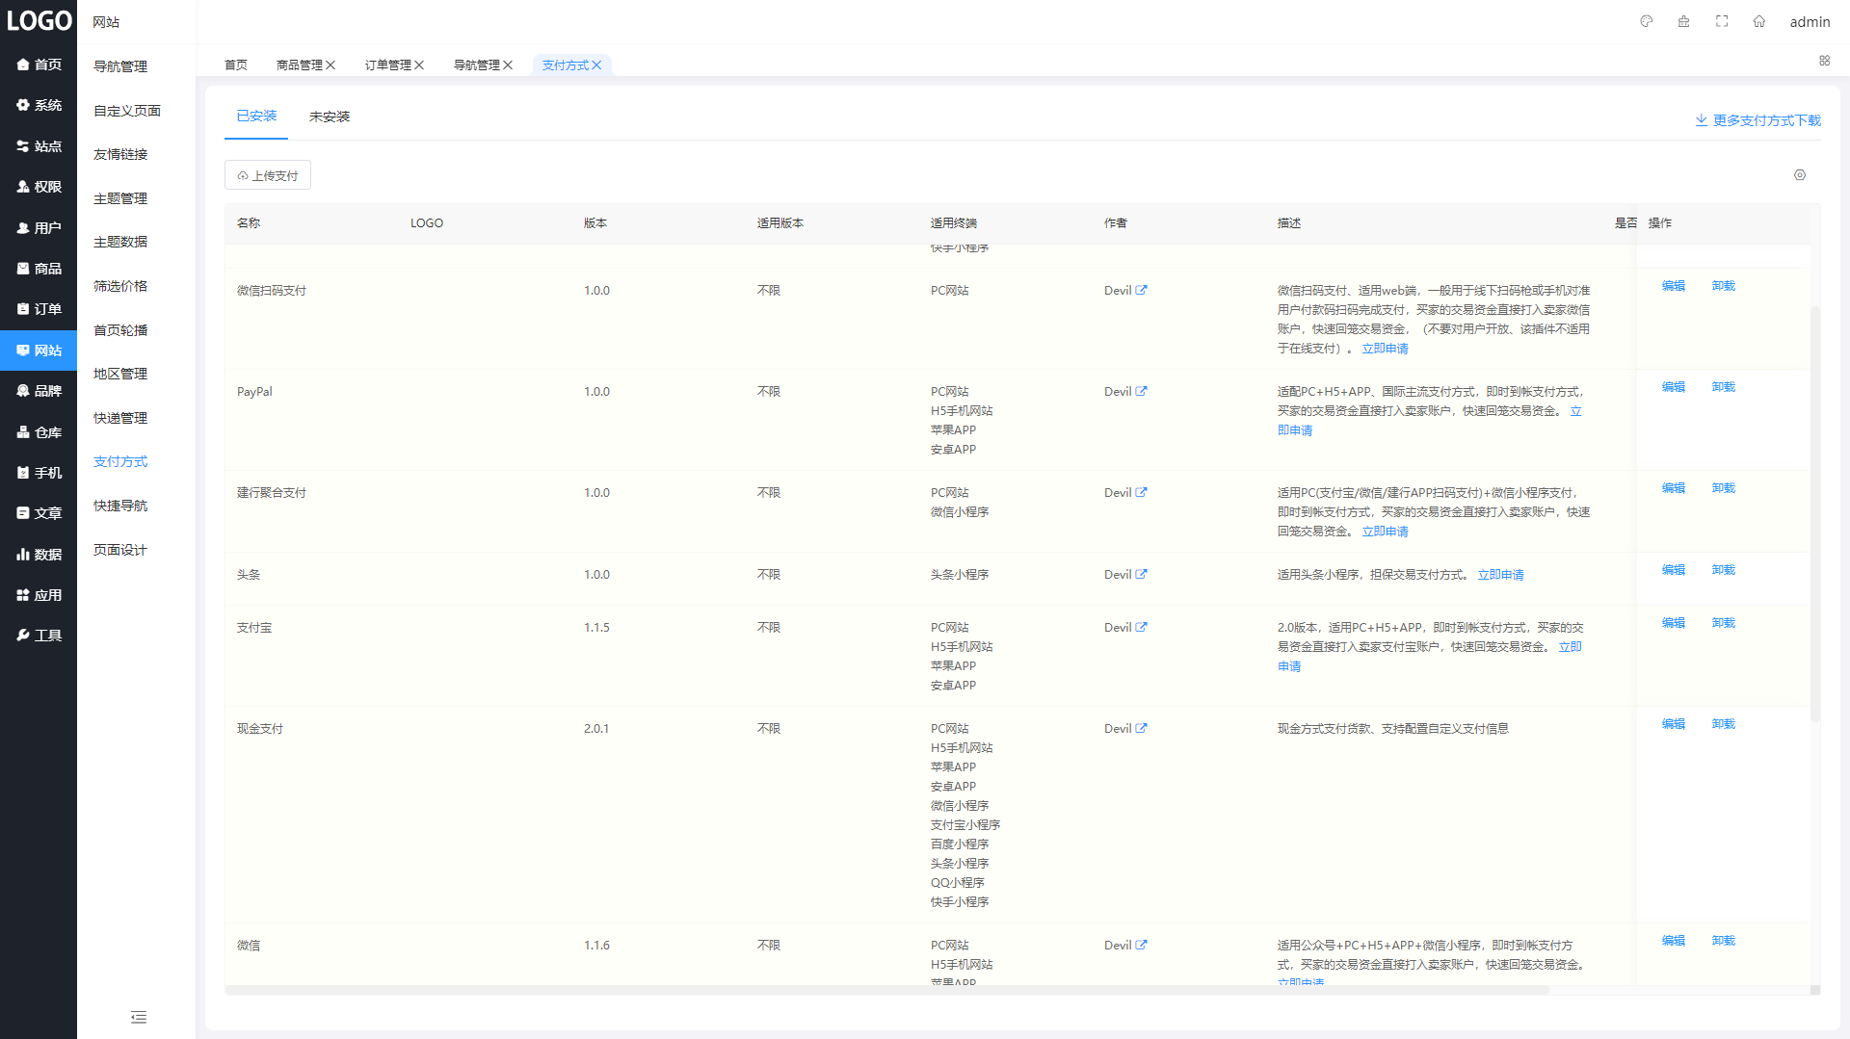Click the admin user name
The height and width of the screenshot is (1039, 1850).
[1810, 21]
